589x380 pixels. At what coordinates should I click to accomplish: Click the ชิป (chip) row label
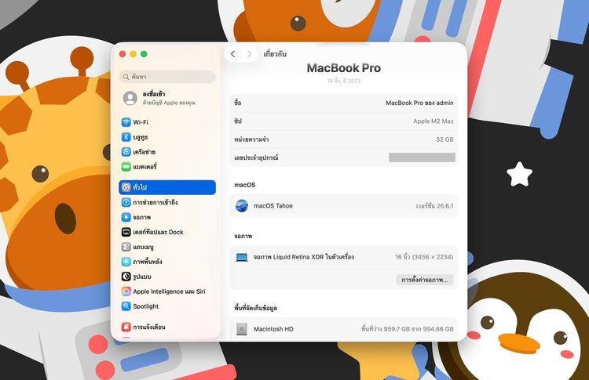[238, 121]
